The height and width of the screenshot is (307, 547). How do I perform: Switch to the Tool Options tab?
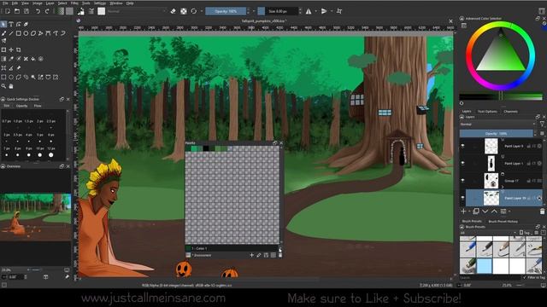click(x=487, y=112)
